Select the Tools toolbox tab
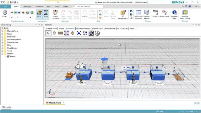Screen dimensions: 201x113 click(132, 29)
